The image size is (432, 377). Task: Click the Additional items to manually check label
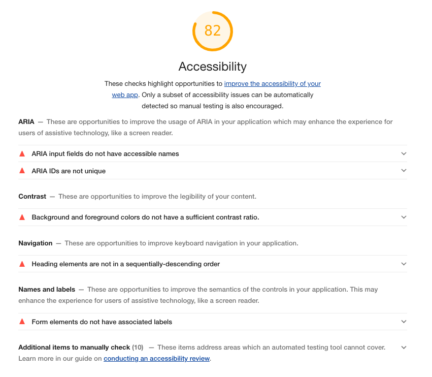point(74,347)
